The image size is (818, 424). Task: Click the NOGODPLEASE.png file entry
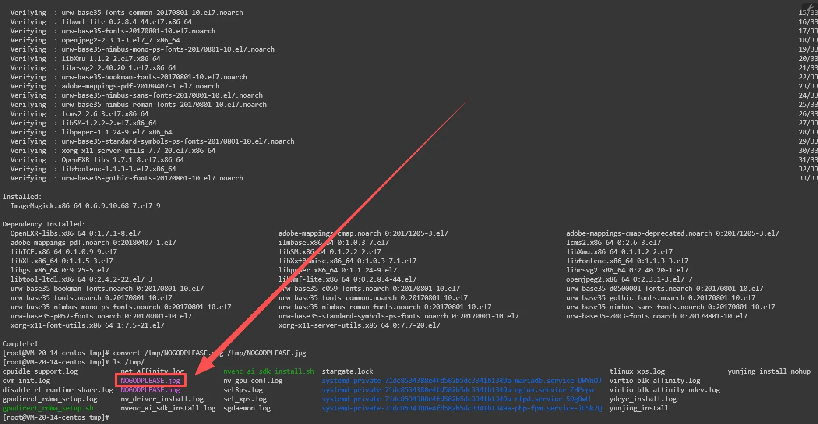pyautogui.click(x=150, y=390)
